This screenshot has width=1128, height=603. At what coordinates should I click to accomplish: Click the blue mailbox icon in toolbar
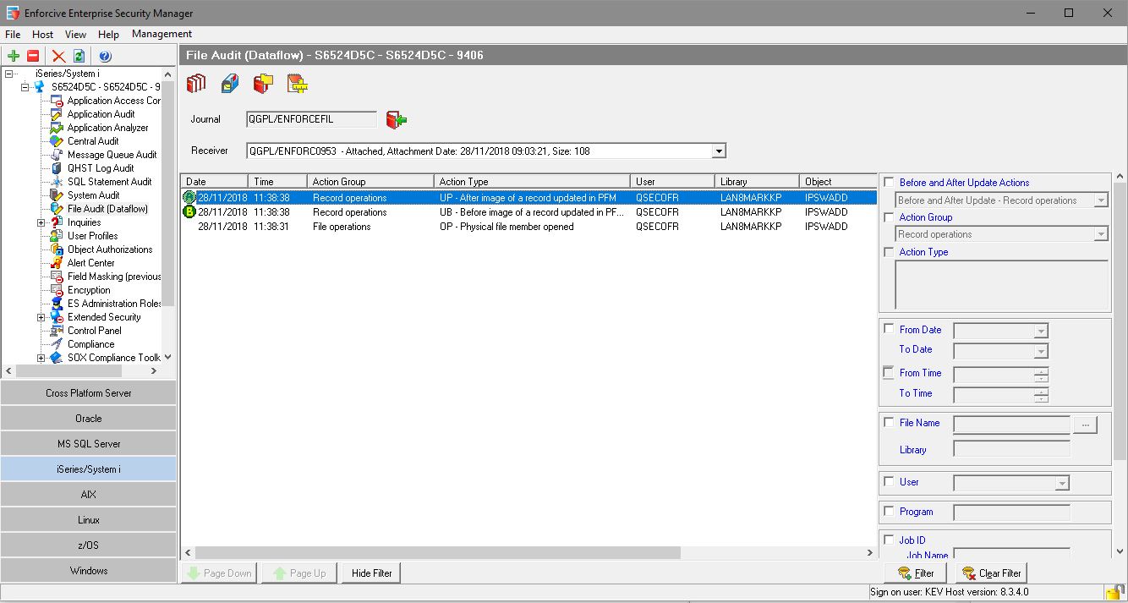[230, 84]
